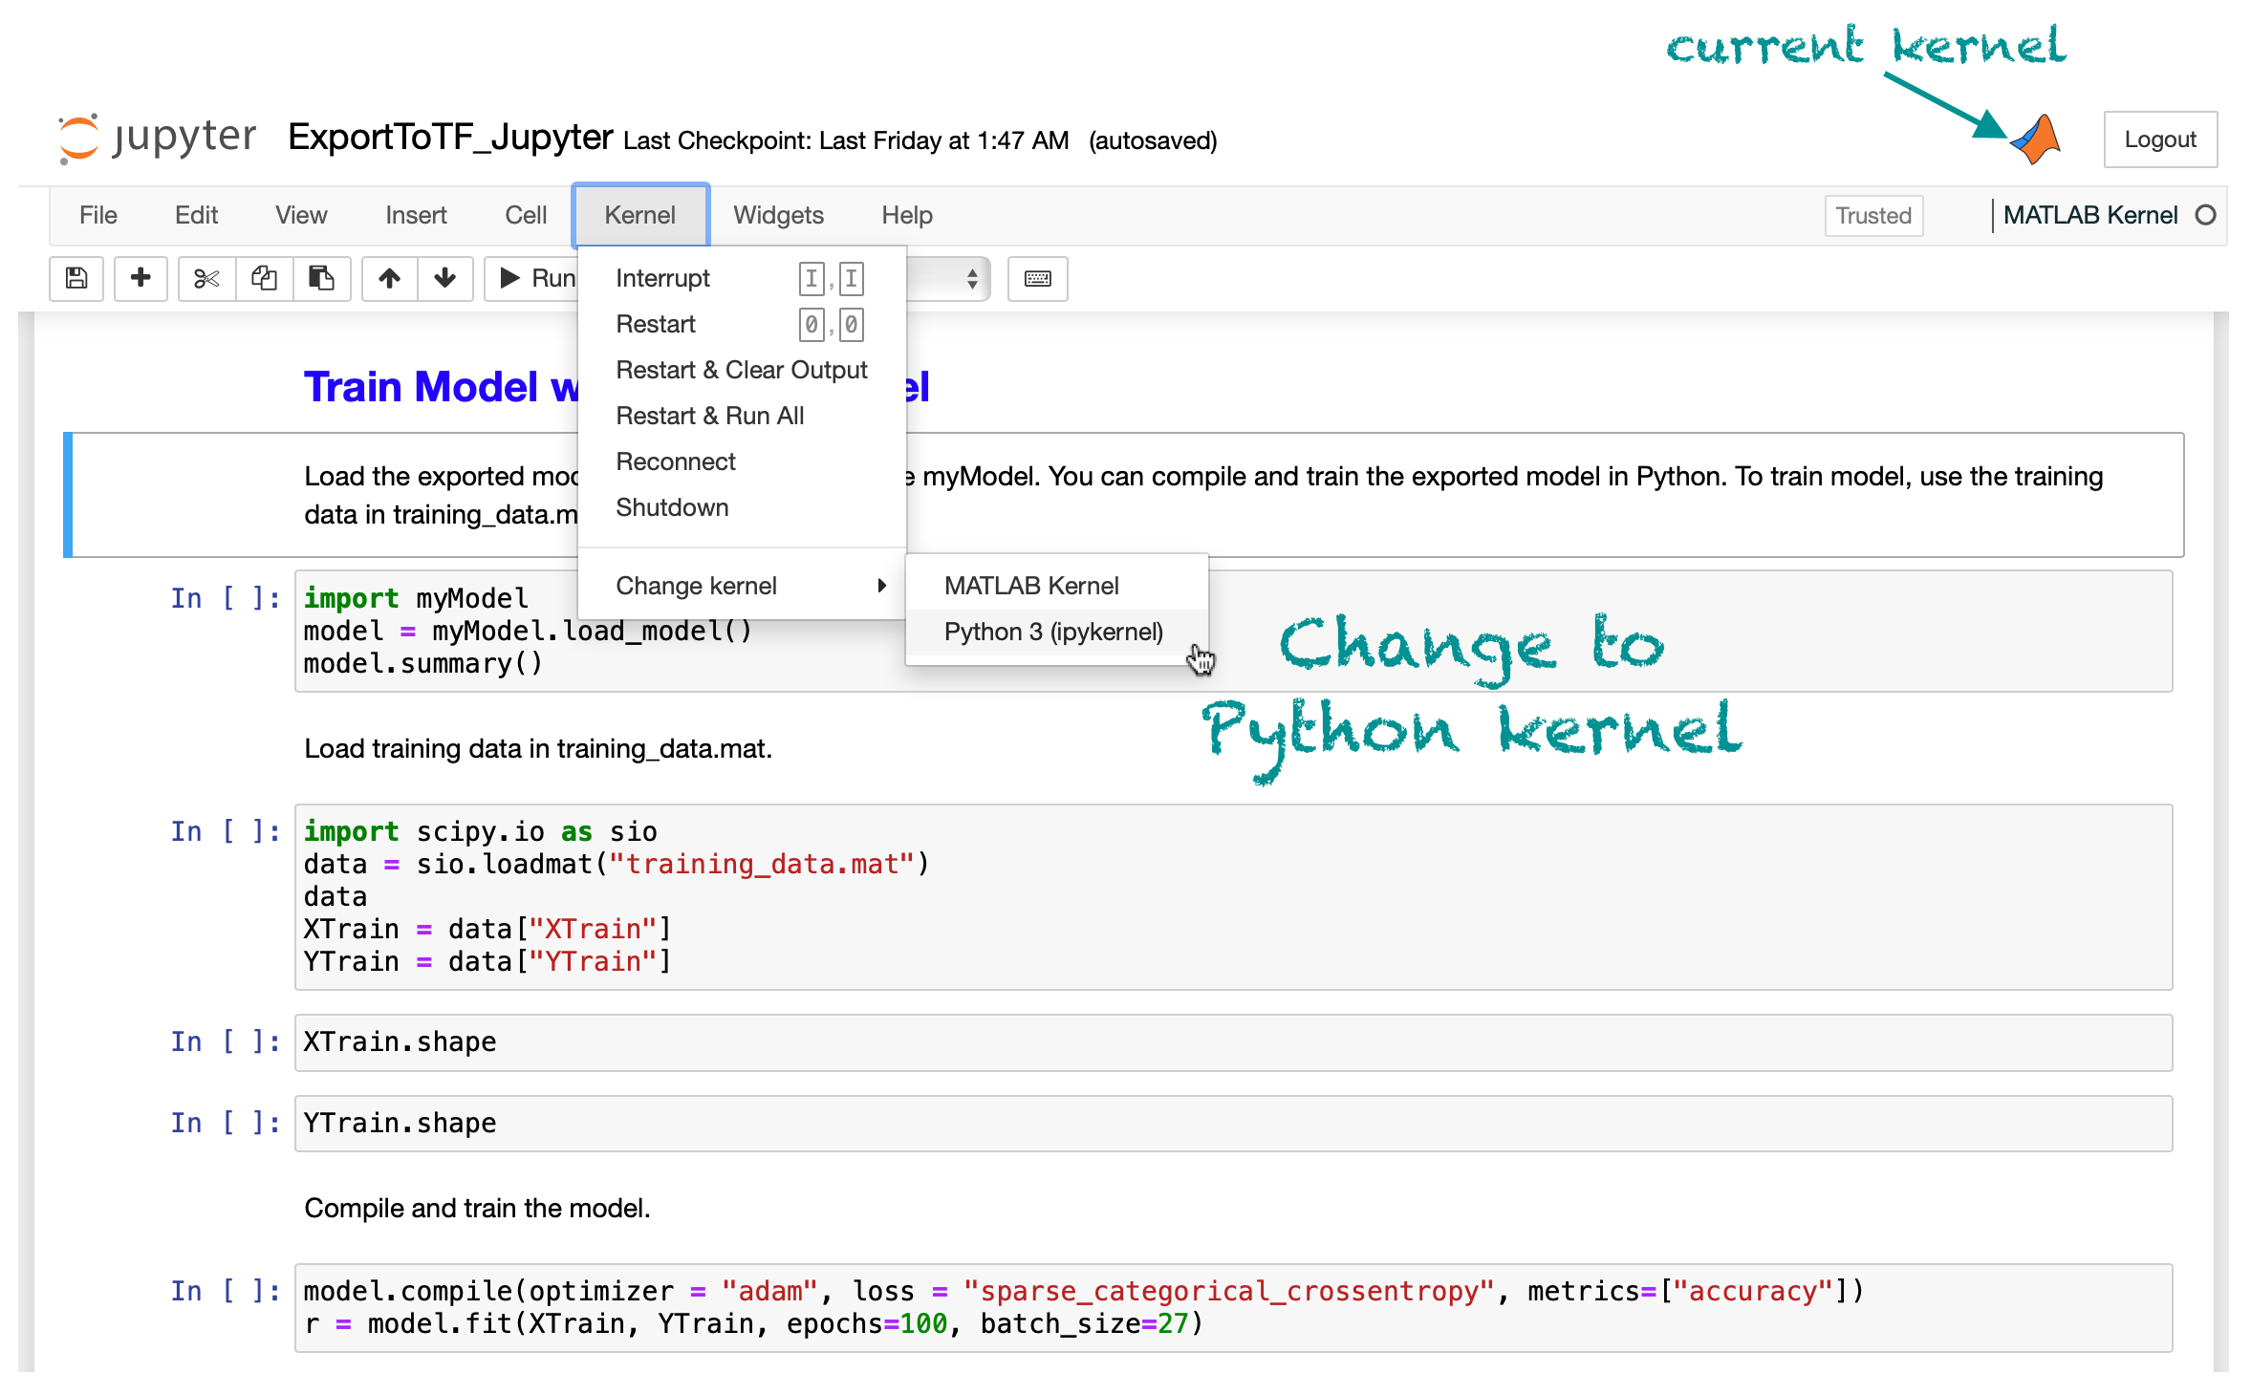Toggle the Trusted notebook indicator

pos(1872,215)
